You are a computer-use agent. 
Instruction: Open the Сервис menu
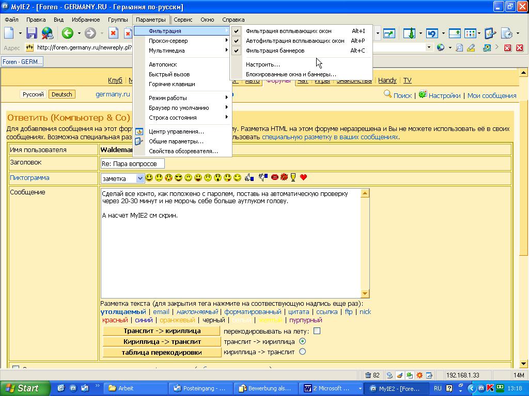click(x=183, y=20)
